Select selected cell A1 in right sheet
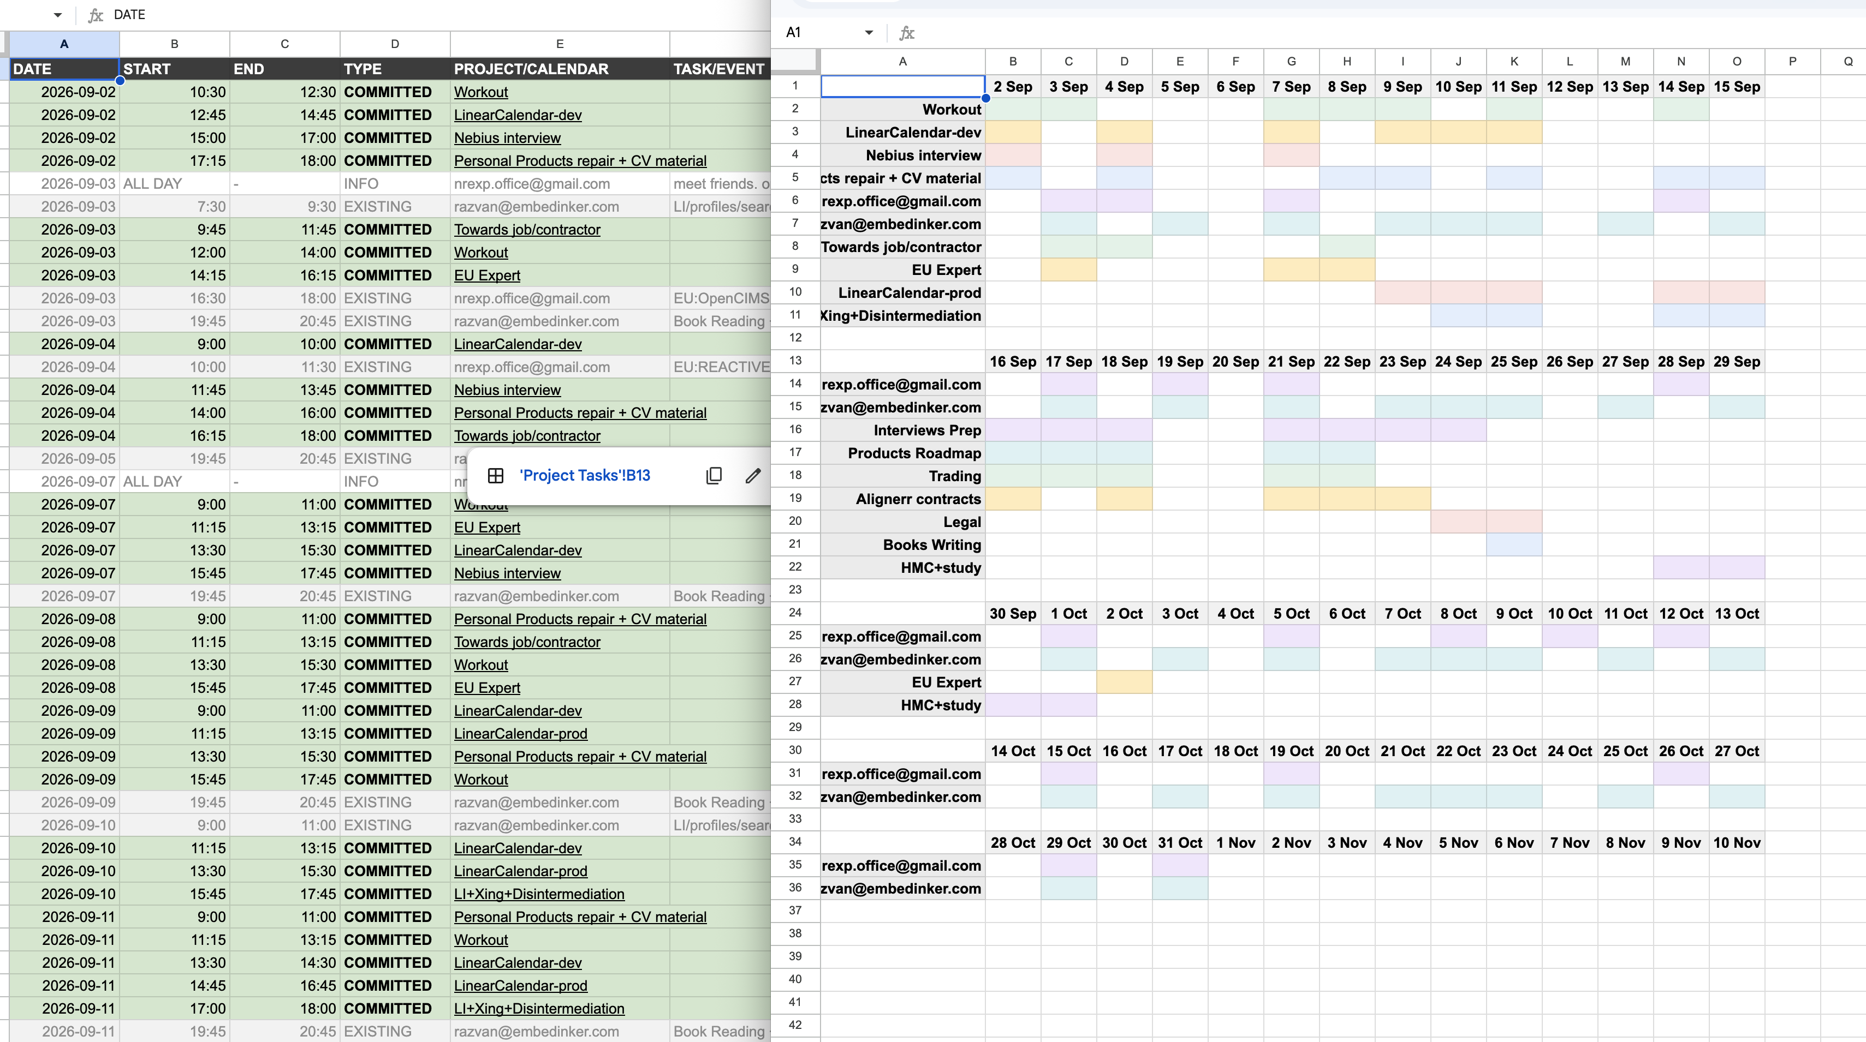1866x1042 pixels. (x=902, y=87)
